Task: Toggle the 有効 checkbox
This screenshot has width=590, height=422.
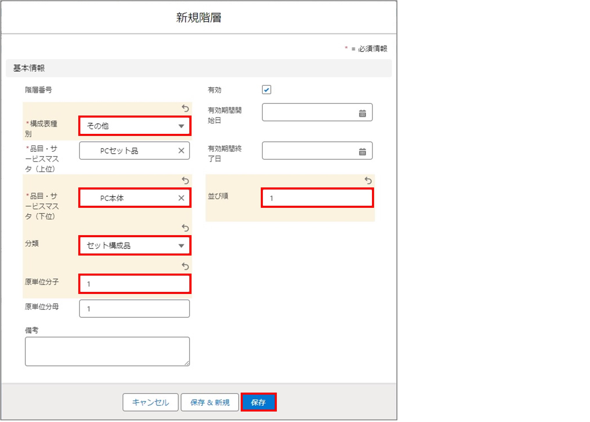Action: (x=267, y=90)
